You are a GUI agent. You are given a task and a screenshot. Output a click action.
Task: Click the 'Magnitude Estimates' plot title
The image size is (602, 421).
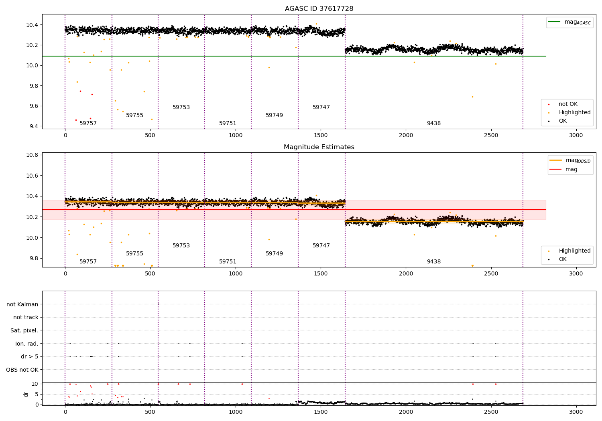pyautogui.click(x=319, y=147)
